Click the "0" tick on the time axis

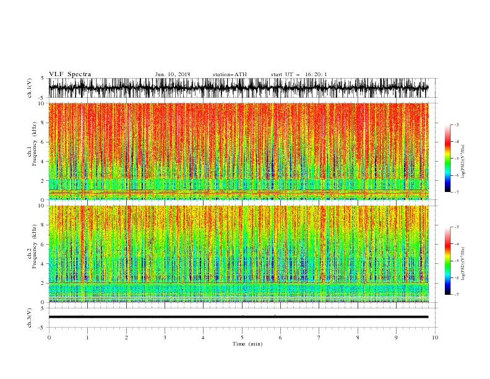click(x=49, y=338)
